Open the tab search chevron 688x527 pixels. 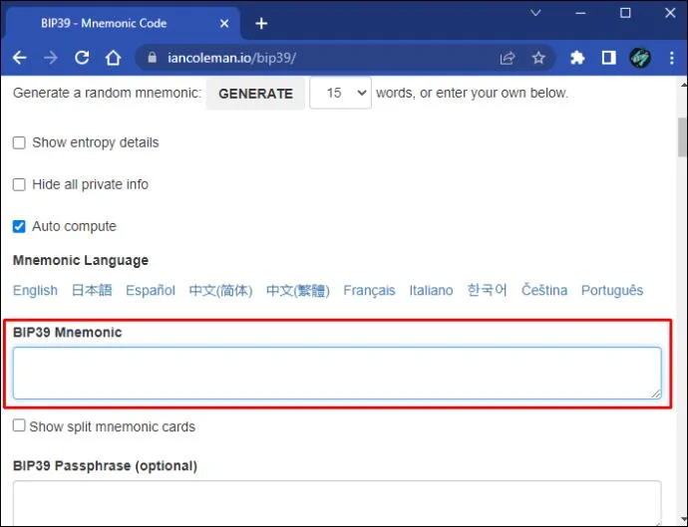[x=535, y=13]
